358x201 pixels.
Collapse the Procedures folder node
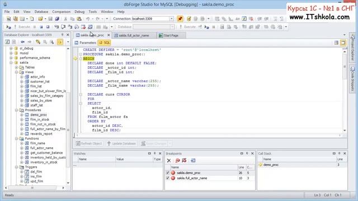click(16, 110)
